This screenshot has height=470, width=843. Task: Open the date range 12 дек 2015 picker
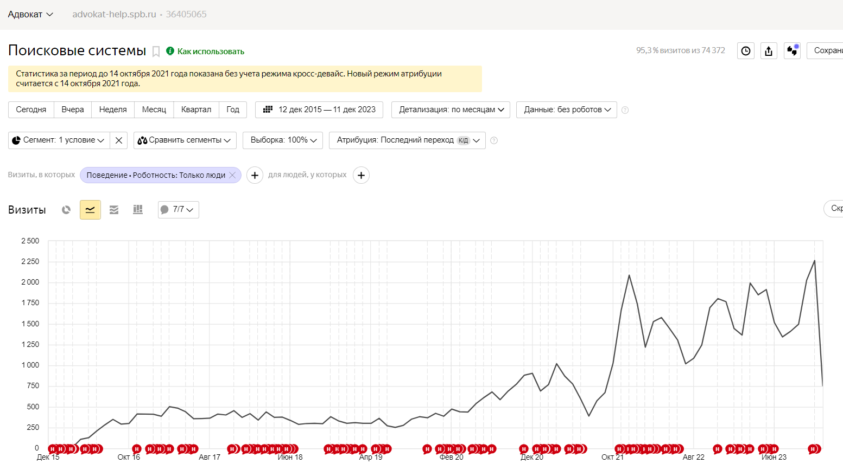(319, 110)
